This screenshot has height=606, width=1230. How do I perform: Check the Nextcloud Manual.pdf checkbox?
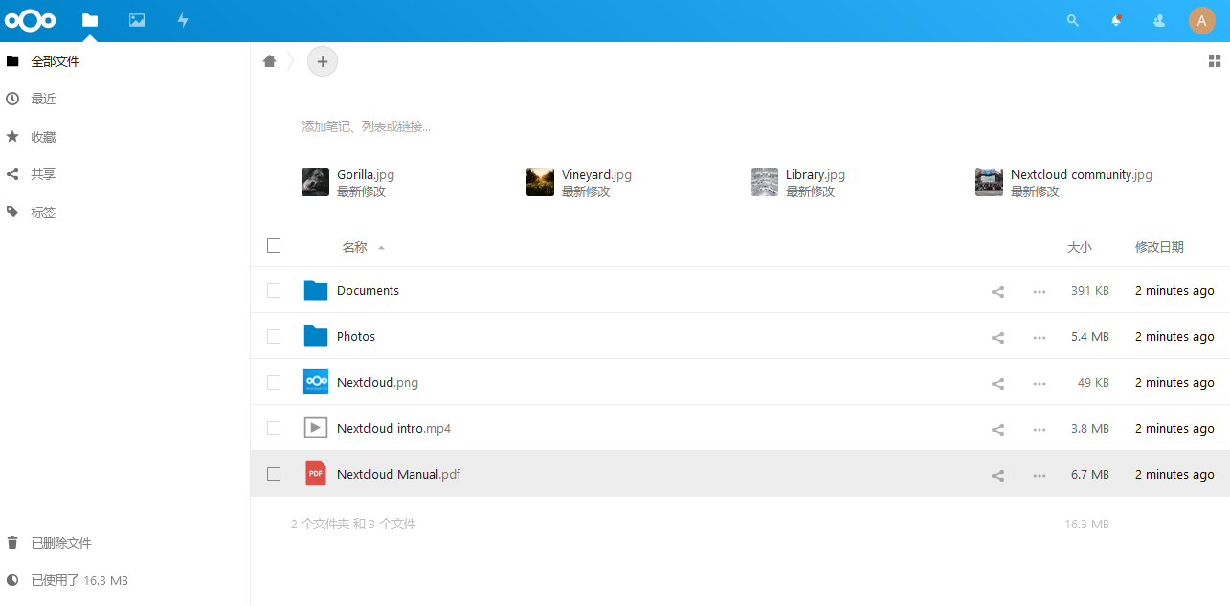click(x=274, y=474)
